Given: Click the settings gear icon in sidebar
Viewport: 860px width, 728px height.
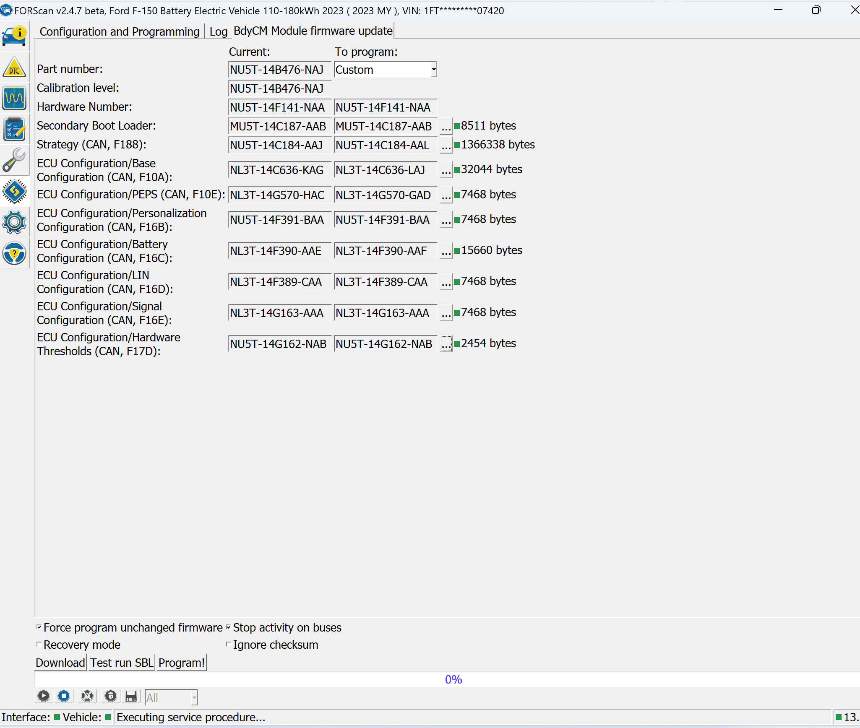Looking at the screenshot, I should tap(15, 222).
